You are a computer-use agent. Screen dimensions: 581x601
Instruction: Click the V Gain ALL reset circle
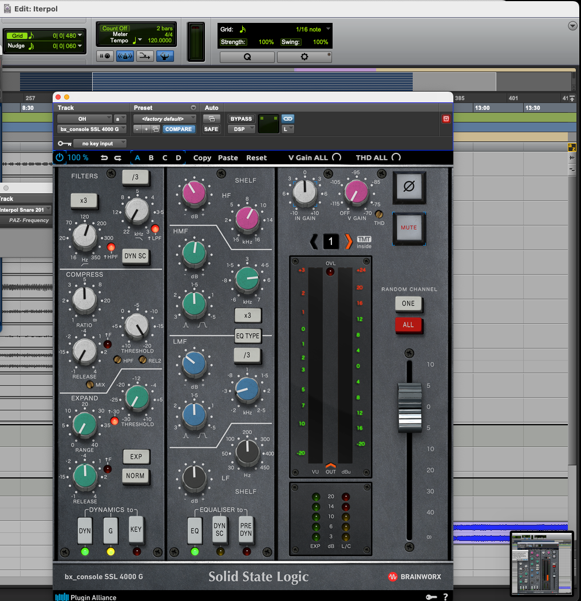(337, 157)
